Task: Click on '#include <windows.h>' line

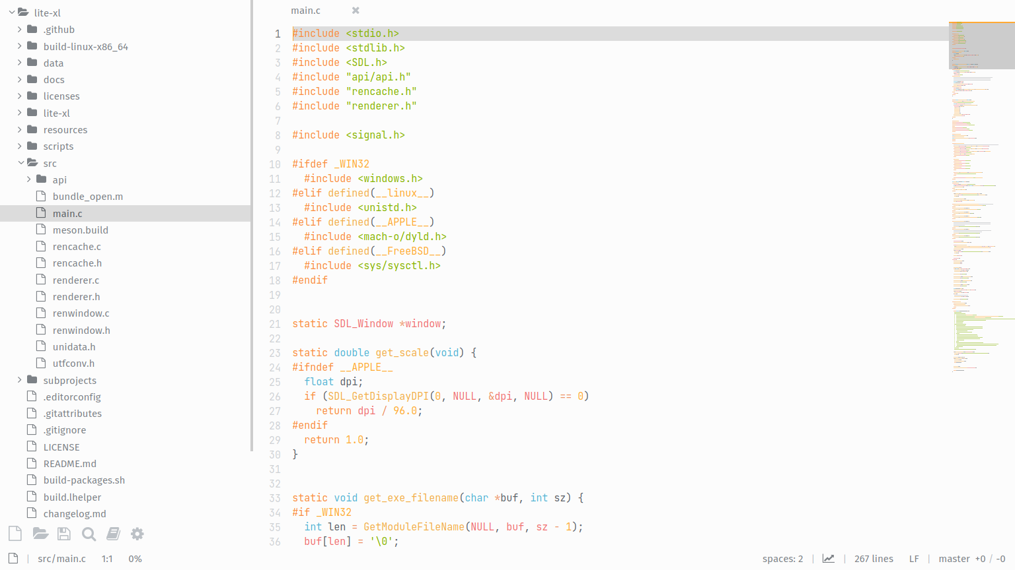Action: pyautogui.click(x=363, y=179)
